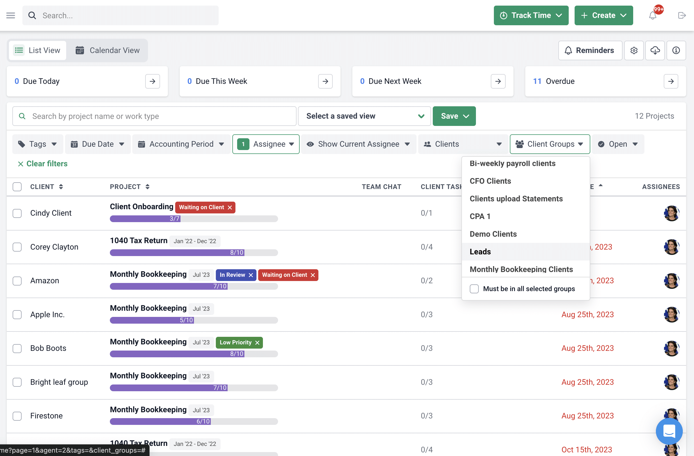The height and width of the screenshot is (456, 694).
Task: Open Show Current Assignee dropdown
Action: [x=358, y=144]
